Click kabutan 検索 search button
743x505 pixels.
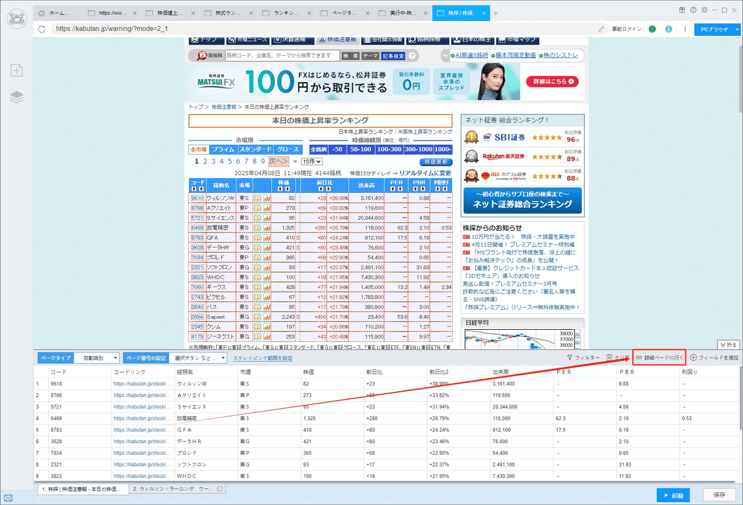[x=351, y=56]
